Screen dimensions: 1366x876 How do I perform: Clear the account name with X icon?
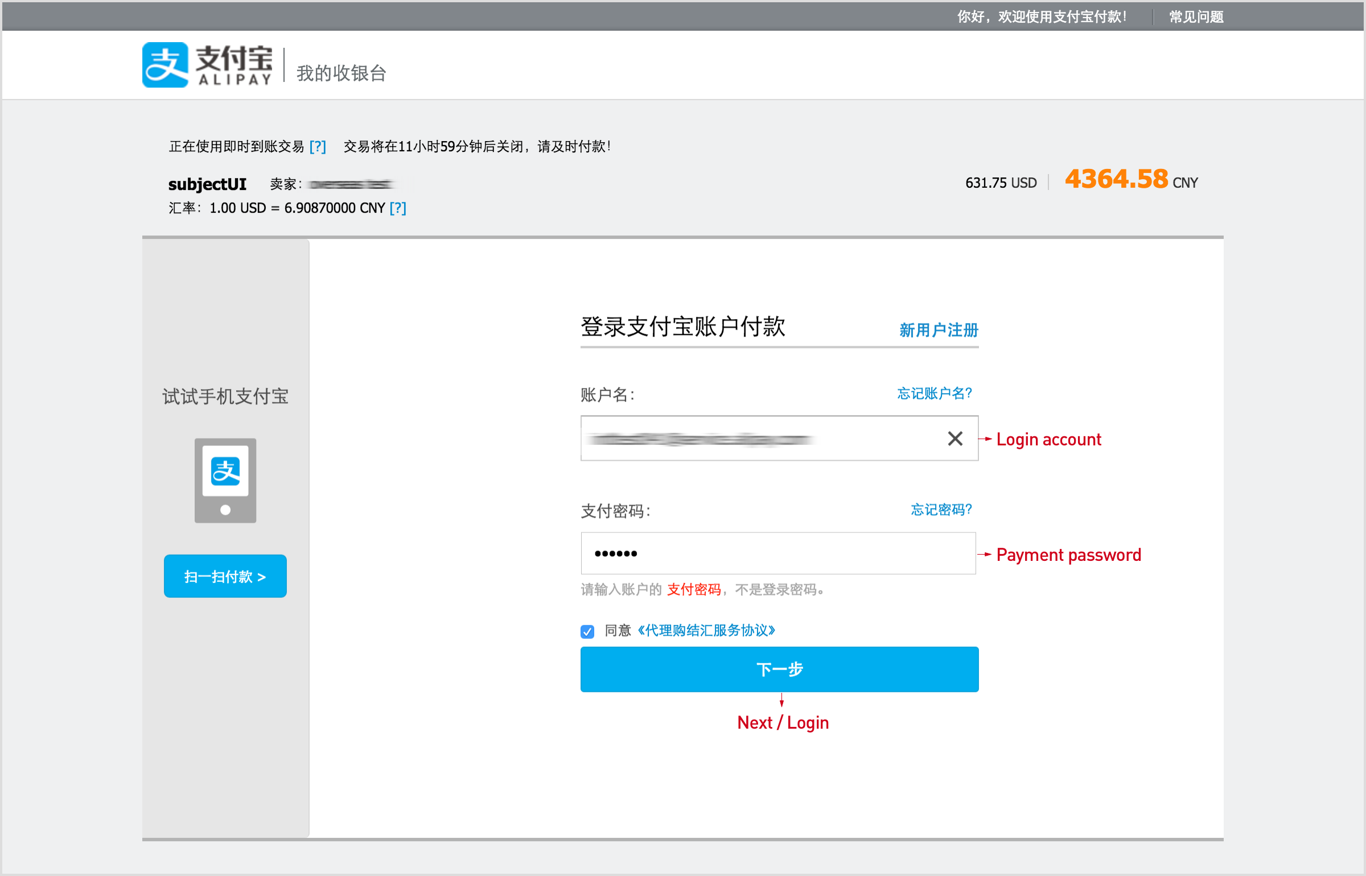955,439
